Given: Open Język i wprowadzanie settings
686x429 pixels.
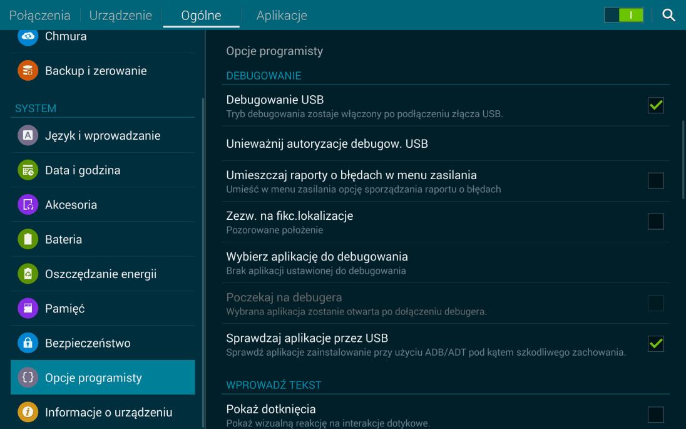Looking at the screenshot, I should click(103, 135).
